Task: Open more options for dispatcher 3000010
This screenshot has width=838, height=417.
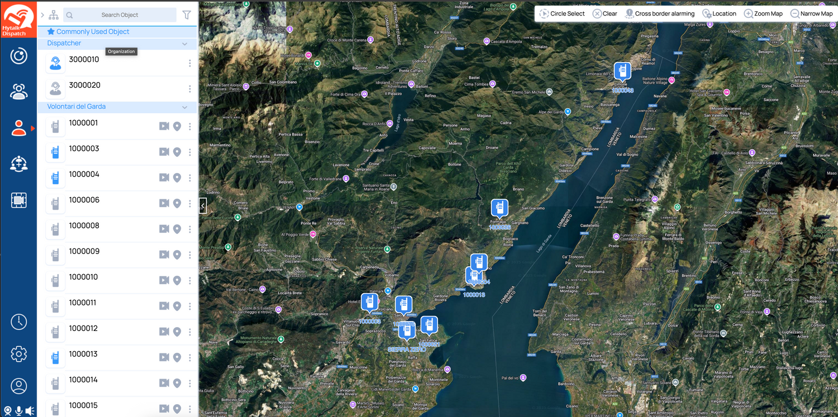Action: pyautogui.click(x=190, y=64)
